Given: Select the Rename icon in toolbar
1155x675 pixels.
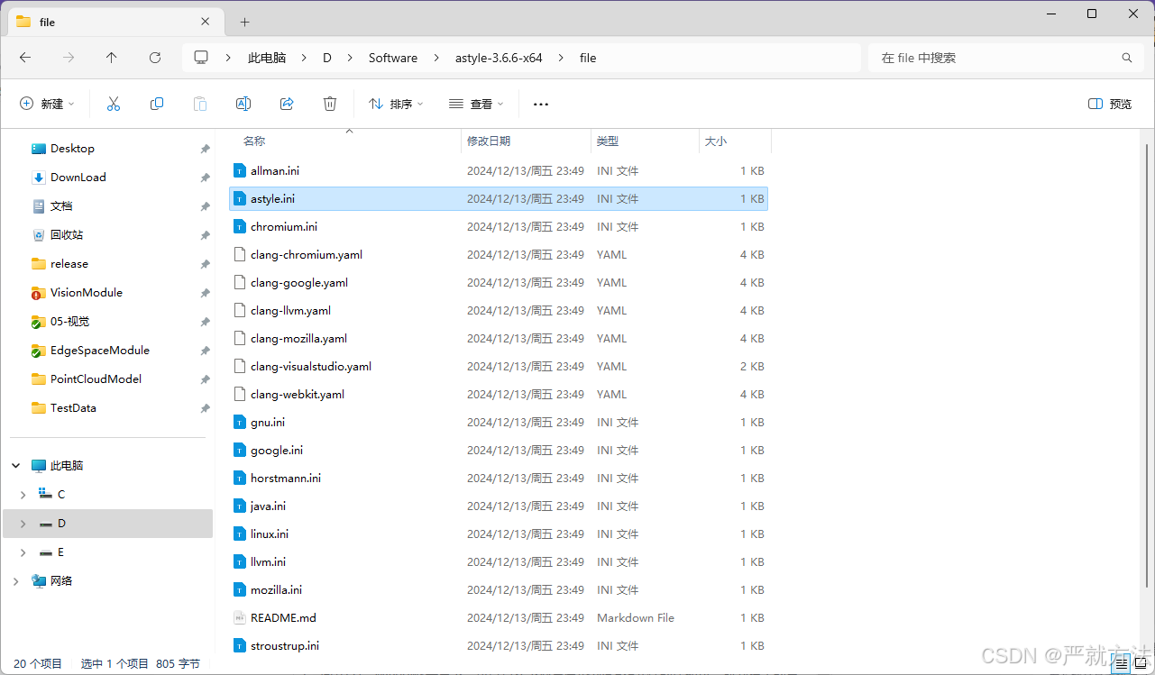Looking at the screenshot, I should [243, 104].
